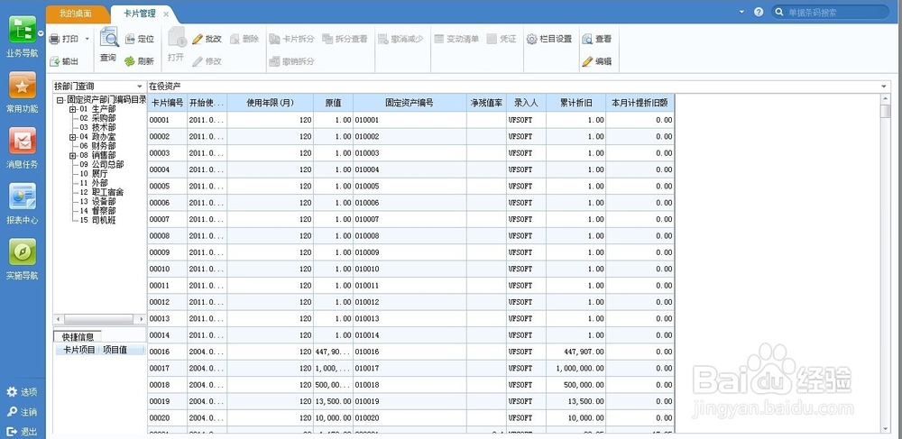Click cell 1,000,000.00 accumulated depreciation
Viewport: 902px width, 439px height.
[575, 369]
